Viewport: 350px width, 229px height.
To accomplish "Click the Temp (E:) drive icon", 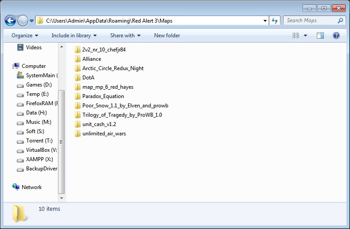I will pyautogui.click(x=20, y=95).
